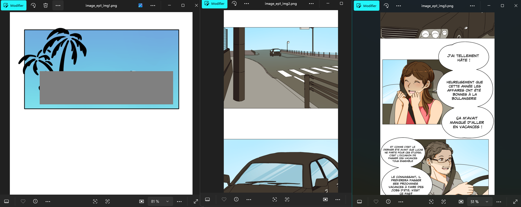Click Modifier button in image_ep1_img3.png window
521x207 pixels.
coord(366,6)
